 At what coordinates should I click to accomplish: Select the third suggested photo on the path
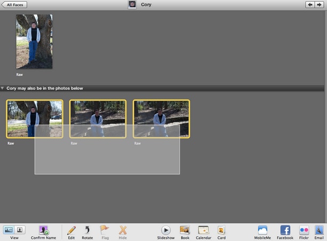pos(161,119)
